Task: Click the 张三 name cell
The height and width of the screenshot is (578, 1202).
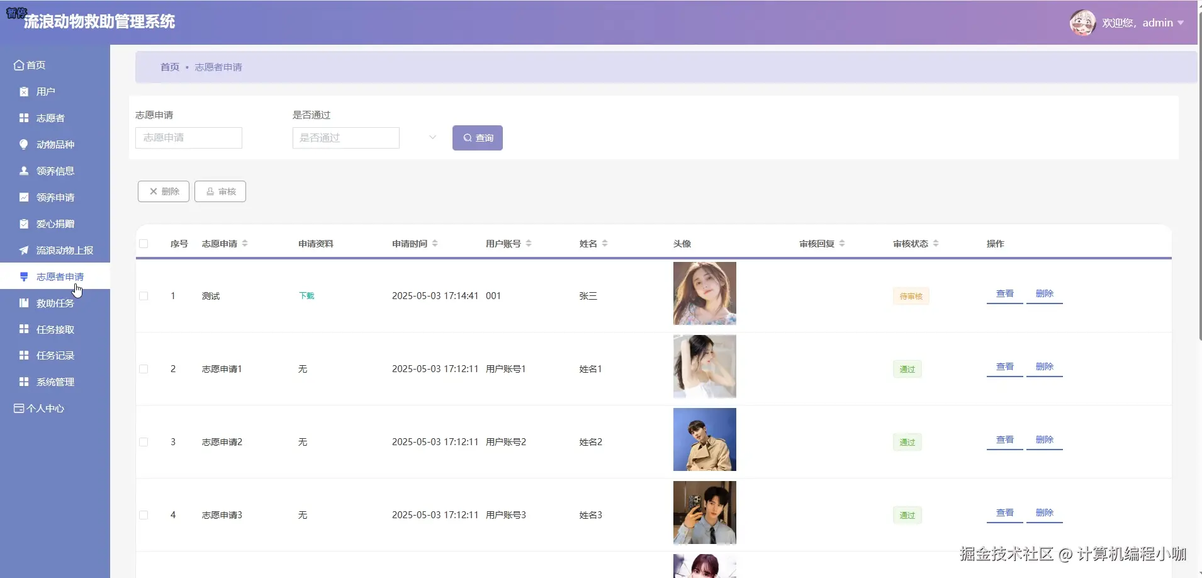Action: (588, 296)
